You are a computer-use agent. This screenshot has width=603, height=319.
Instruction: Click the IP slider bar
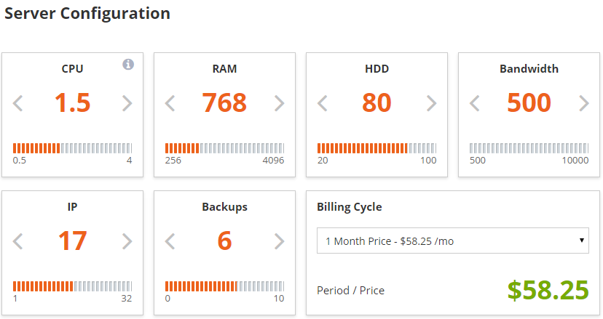pyautogui.click(x=72, y=286)
